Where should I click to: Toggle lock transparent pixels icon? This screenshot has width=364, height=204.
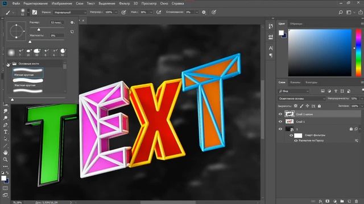[296, 106]
